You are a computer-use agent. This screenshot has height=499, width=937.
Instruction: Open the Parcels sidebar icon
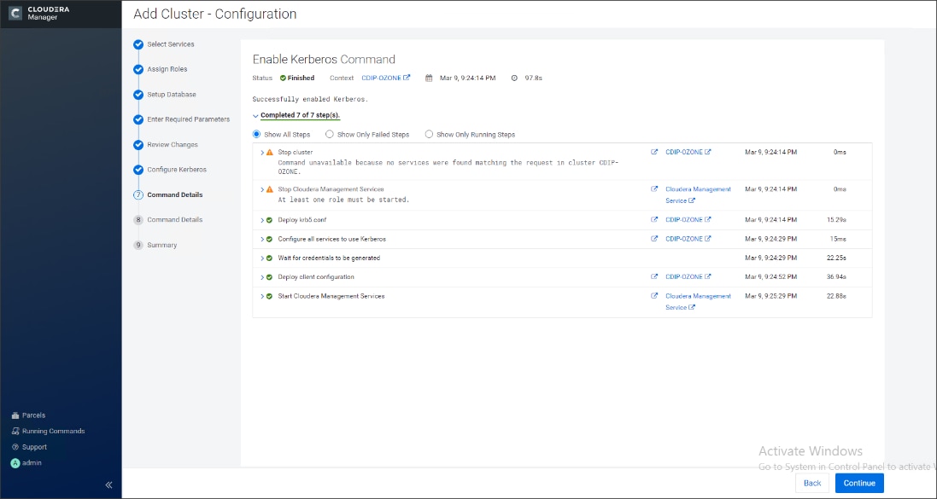14,415
